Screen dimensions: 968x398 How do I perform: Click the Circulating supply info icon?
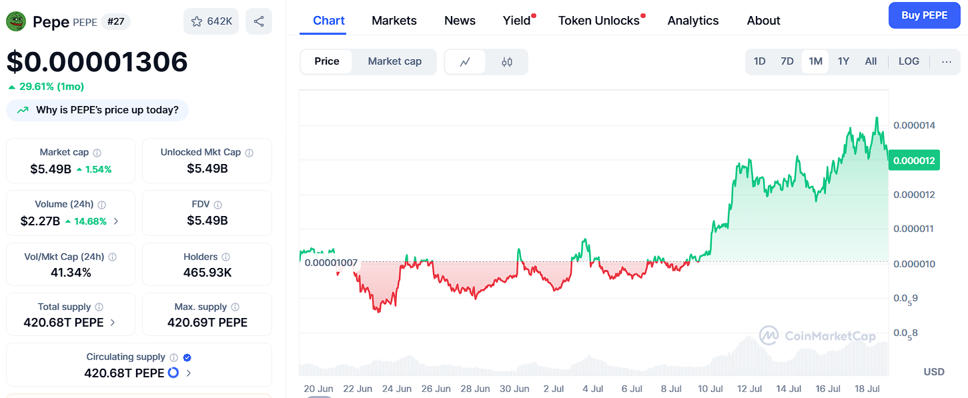point(173,357)
